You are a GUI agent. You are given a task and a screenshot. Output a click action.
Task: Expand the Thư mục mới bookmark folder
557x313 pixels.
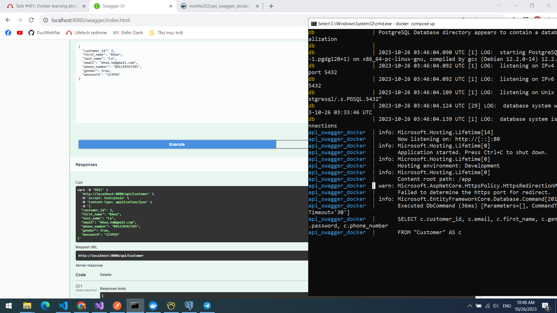(166, 33)
